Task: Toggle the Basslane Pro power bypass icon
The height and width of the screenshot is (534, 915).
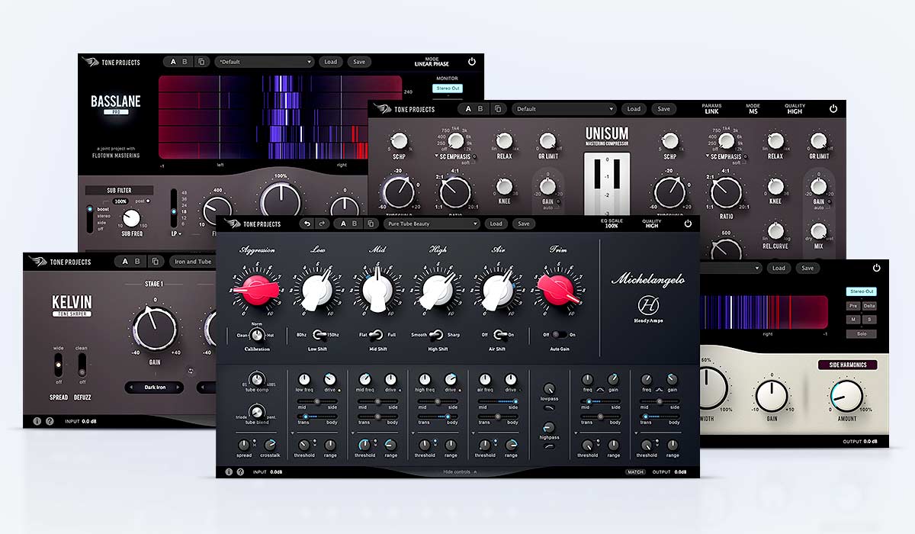Action: [472, 61]
